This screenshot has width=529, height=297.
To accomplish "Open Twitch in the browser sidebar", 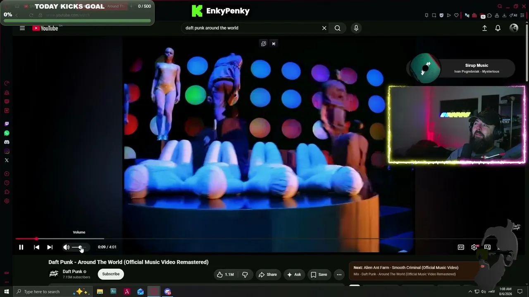I will (x=7, y=124).
